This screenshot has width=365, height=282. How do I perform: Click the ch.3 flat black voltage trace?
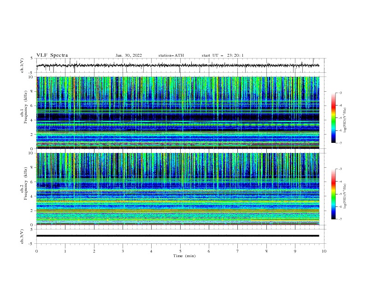coord(178,236)
